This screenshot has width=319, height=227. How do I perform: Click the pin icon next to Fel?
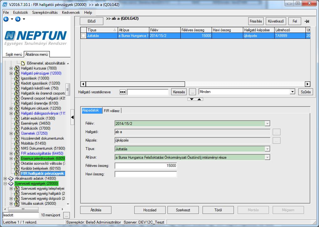coord(307,21)
